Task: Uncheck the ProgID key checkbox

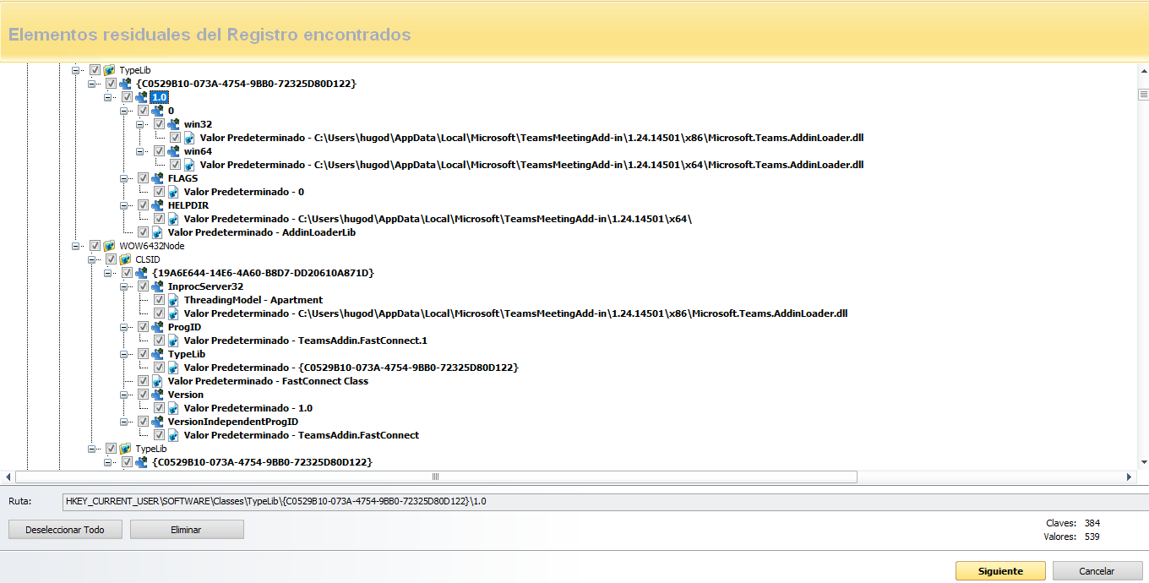Action: 143,327
